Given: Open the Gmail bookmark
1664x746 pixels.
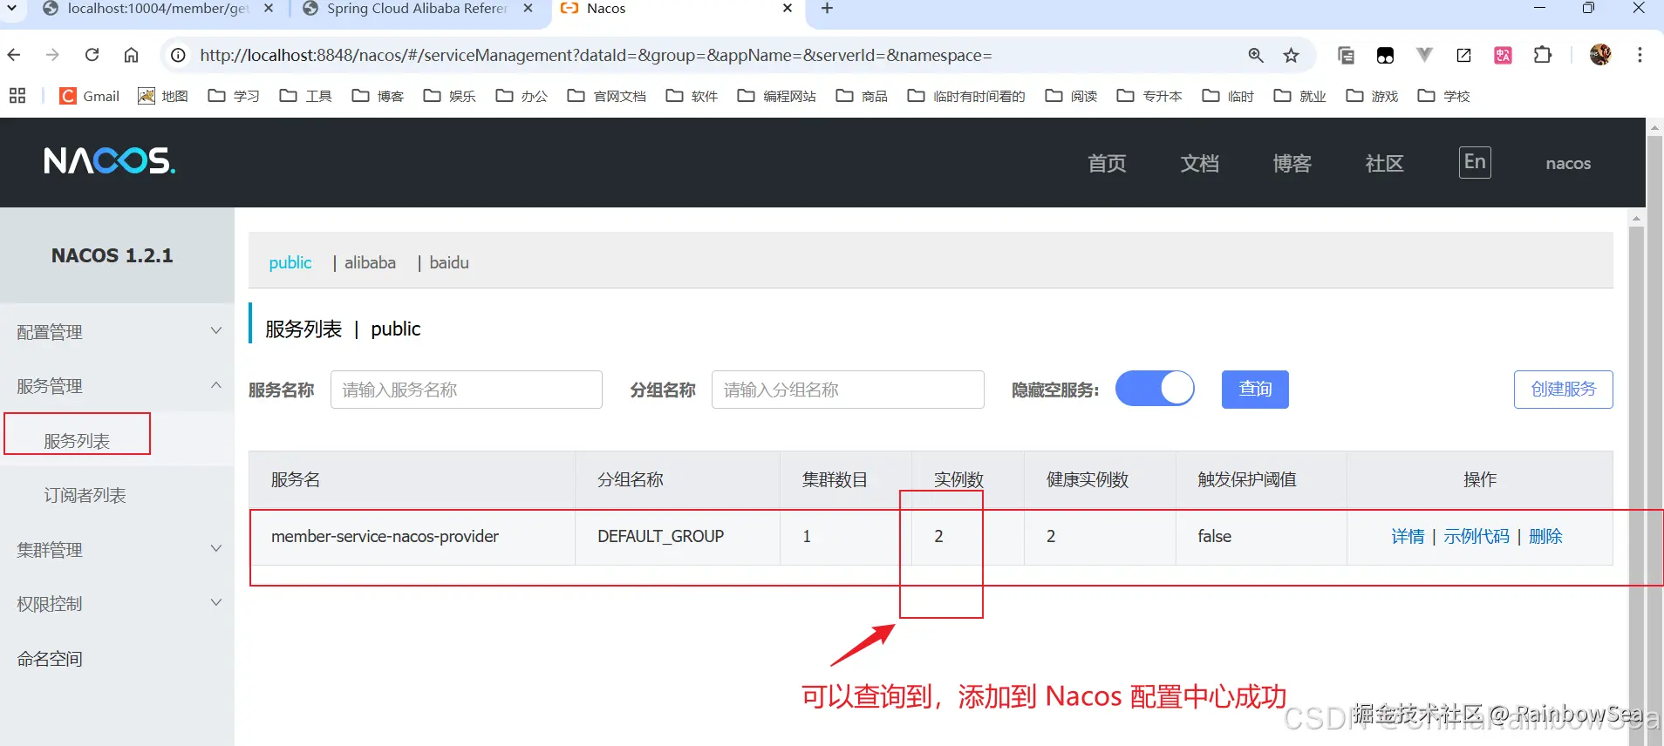Looking at the screenshot, I should pos(89,96).
